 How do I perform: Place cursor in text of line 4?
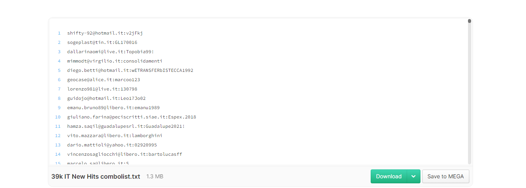[114, 61]
